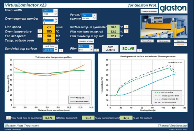
Task: Choose oven-segment number 2
Action: [48, 21]
